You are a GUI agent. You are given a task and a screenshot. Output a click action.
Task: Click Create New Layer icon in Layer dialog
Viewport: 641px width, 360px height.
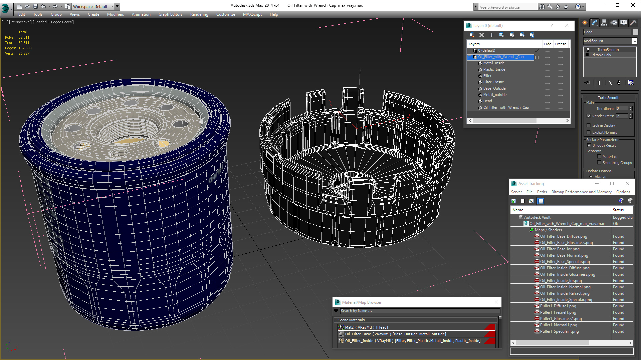coord(472,35)
